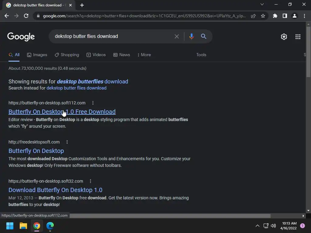311x233 pixels.
Task: Show hidden system tray icons
Action: [x=258, y=226]
